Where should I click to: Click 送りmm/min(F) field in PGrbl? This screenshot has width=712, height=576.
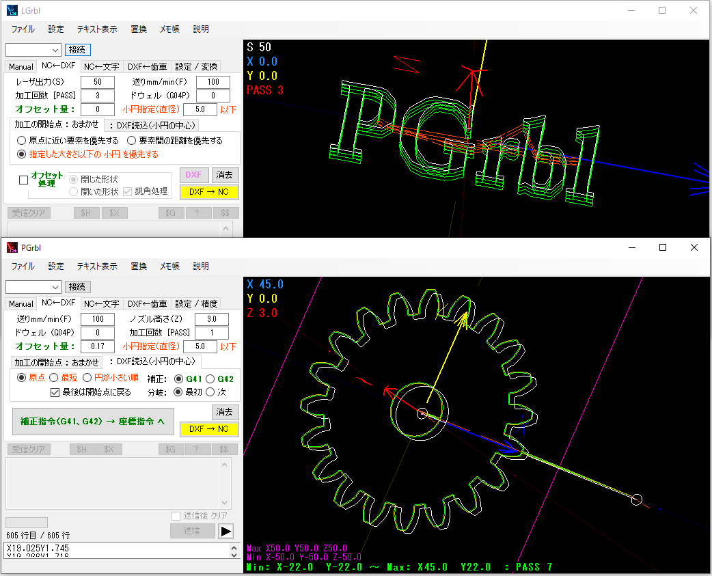[x=98, y=319]
